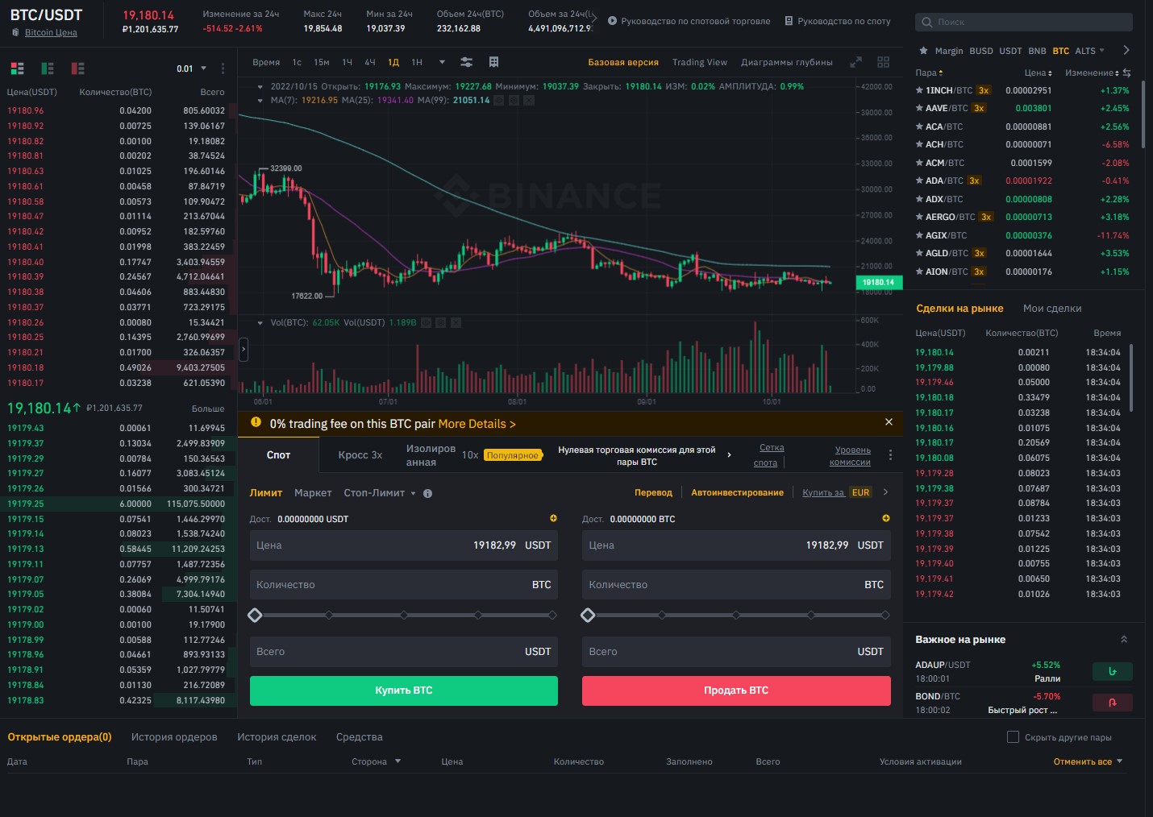
Task: Collapse Market Highlights panel
Action: coord(1124,640)
